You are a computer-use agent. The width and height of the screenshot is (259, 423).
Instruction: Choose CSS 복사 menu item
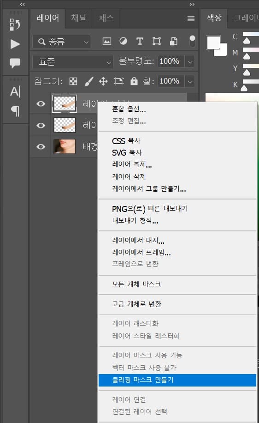177,140
